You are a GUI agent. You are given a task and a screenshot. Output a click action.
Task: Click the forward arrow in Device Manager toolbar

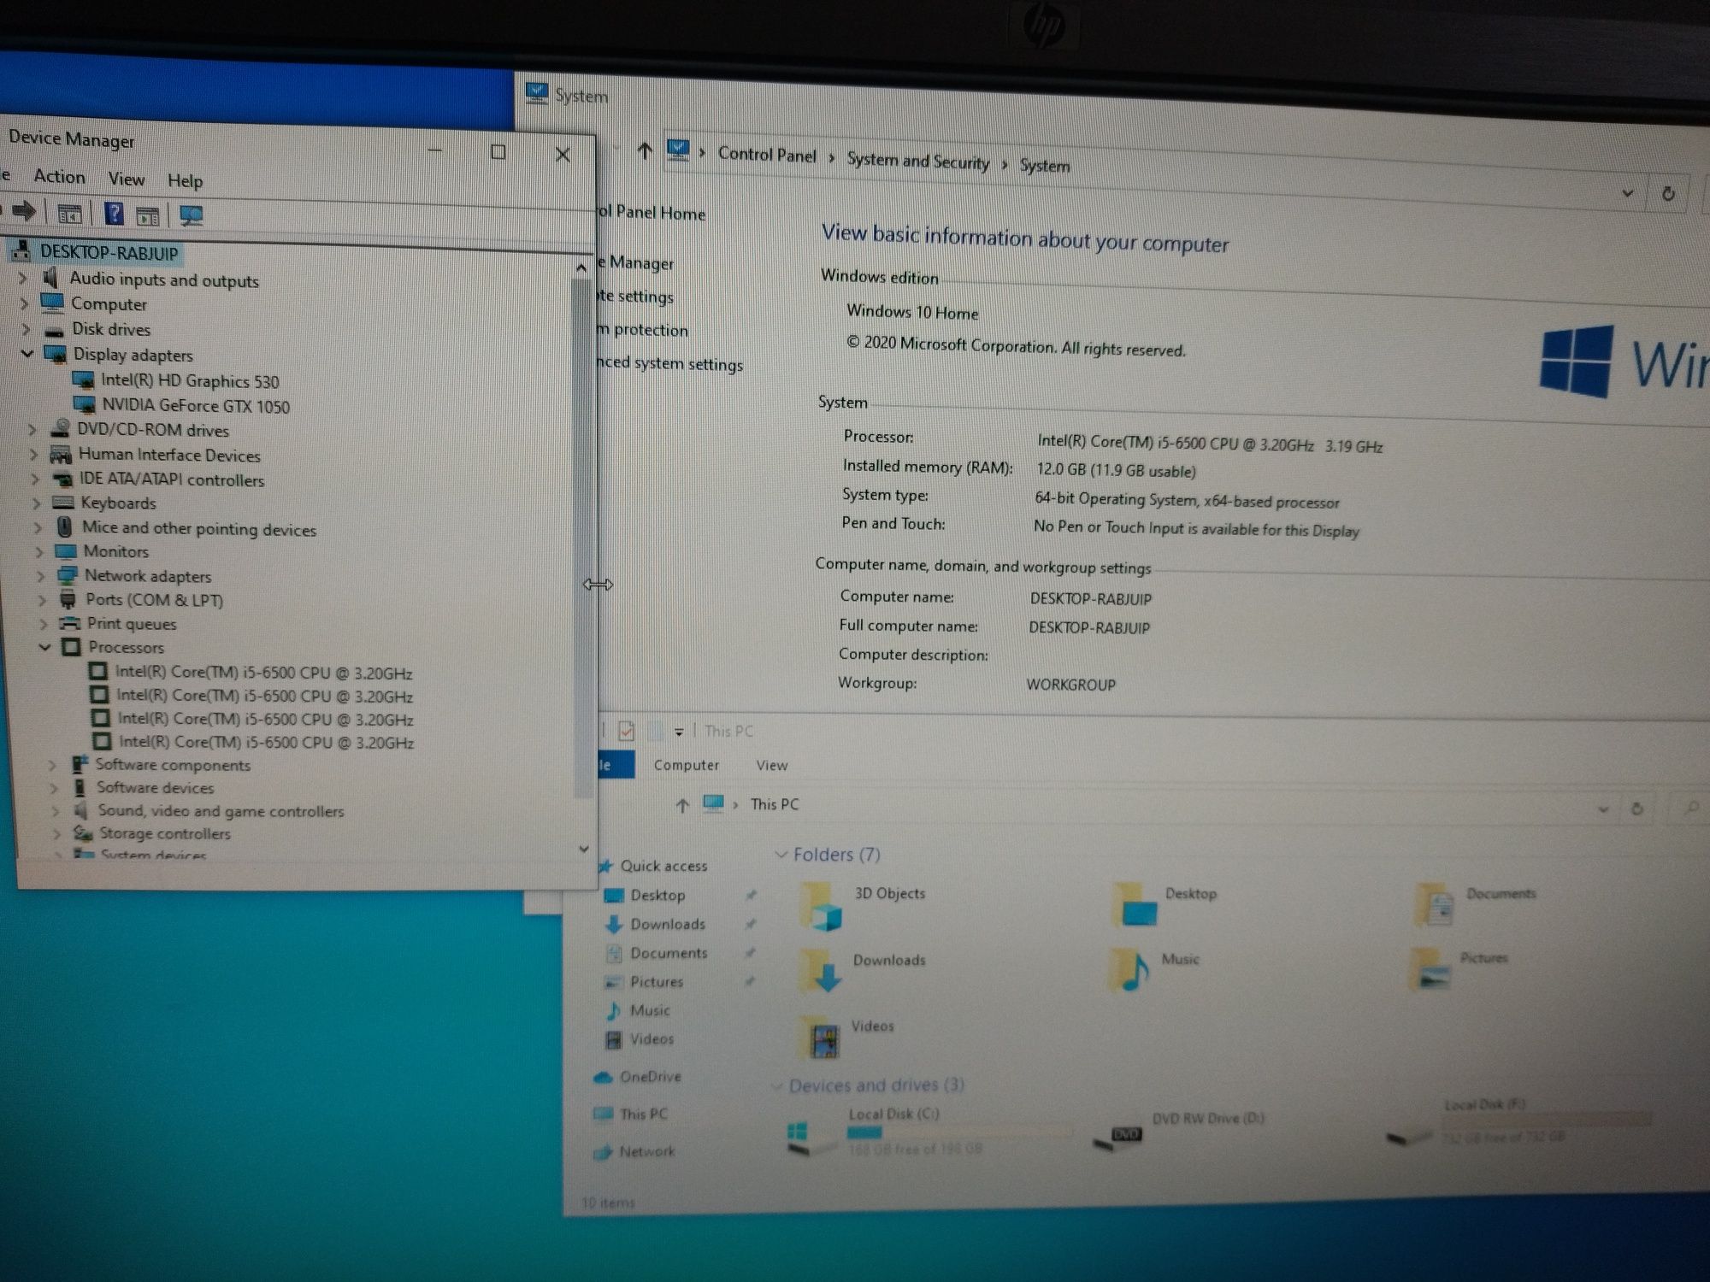pyautogui.click(x=25, y=211)
